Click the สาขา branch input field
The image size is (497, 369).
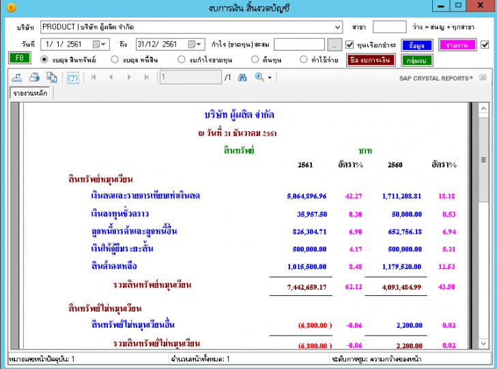(x=389, y=27)
